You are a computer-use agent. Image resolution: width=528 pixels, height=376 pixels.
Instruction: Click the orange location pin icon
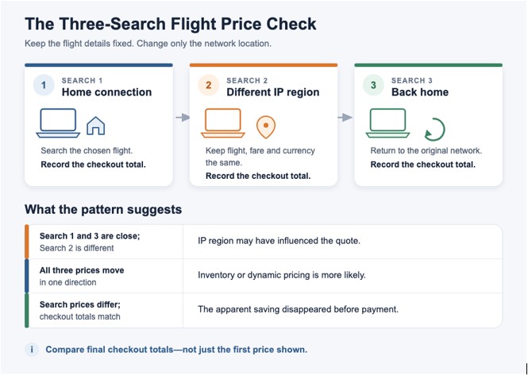(266, 127)
